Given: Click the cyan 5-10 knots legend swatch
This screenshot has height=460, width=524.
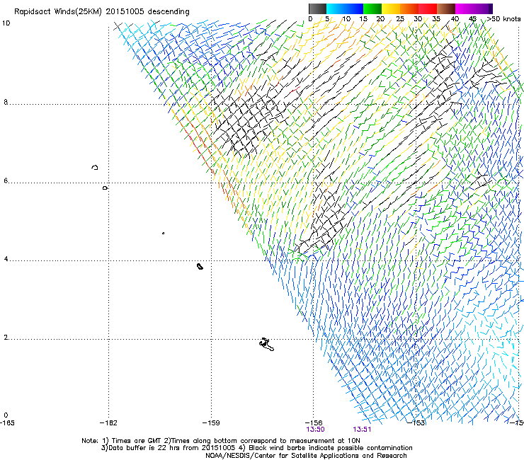Looking at the screenshot, I should pyautogui.click(x=336, y=8).
